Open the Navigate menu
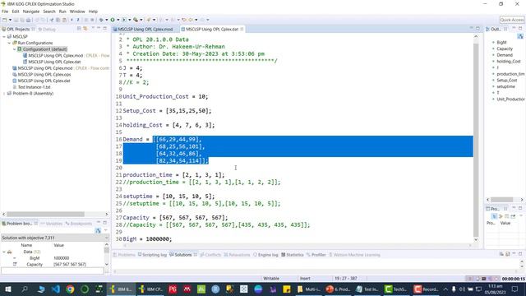 click(x=31, y=12)
